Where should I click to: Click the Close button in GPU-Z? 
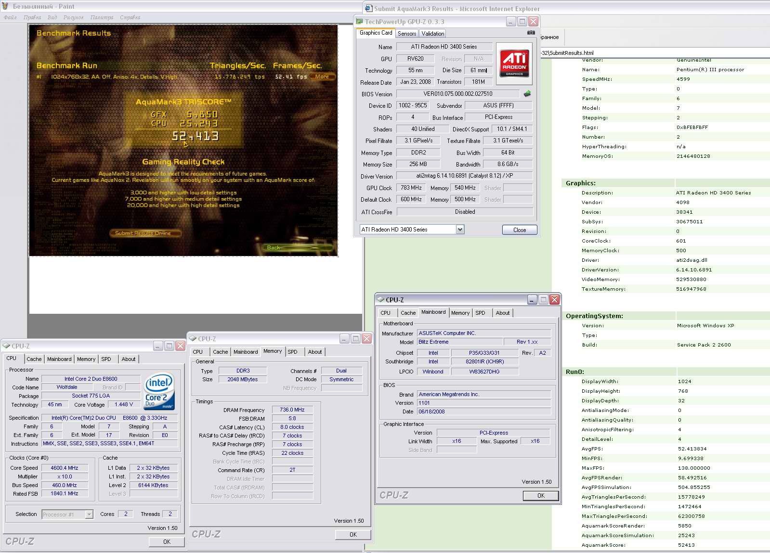(x=520, y=230)
